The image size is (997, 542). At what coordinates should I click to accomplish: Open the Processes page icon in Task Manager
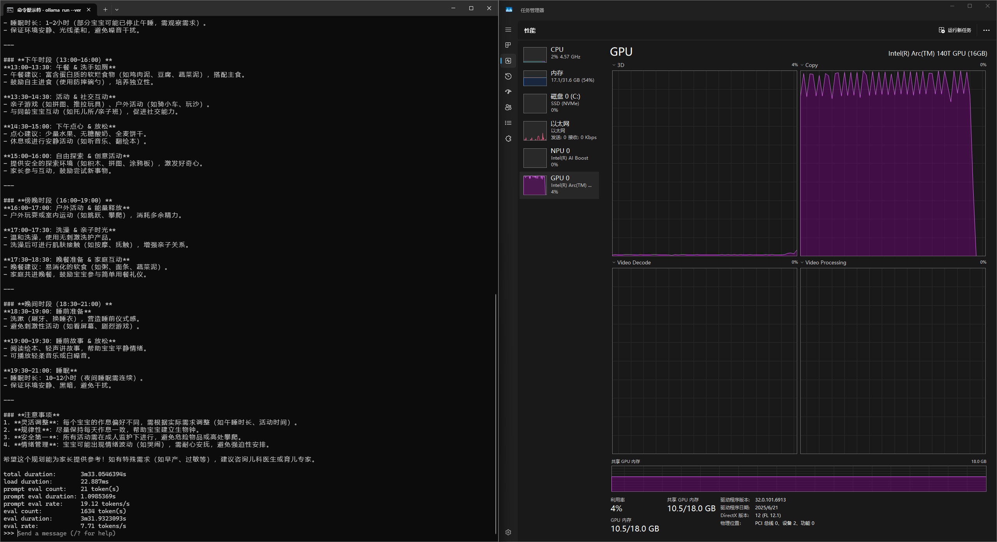pos(508,45)
